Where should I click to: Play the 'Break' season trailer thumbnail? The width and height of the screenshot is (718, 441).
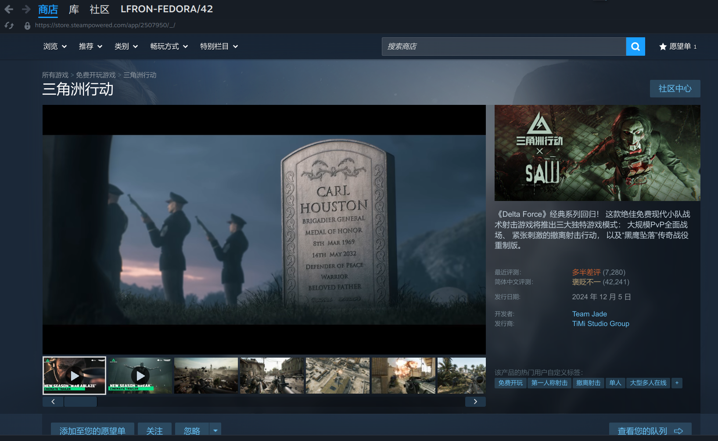[x=140, y=376]
